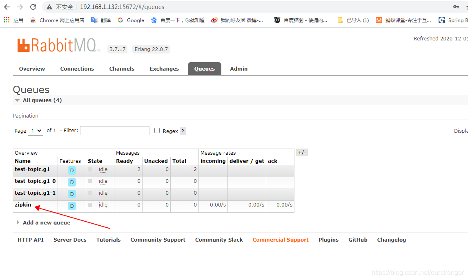Open the GitHub footer link
This screenshot has height=280, width=468.
358,240
